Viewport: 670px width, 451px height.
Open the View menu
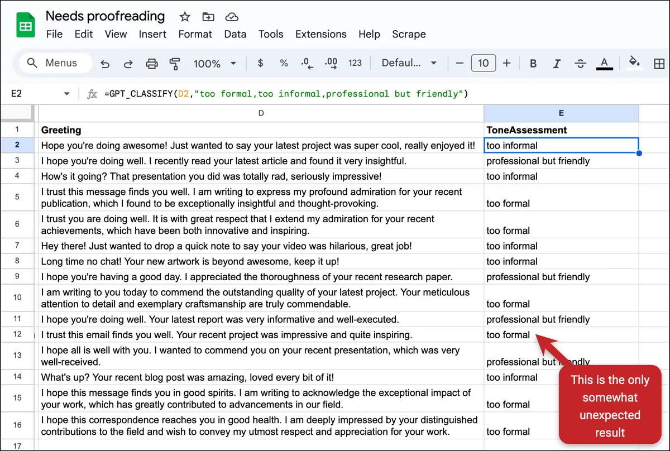click(x=116, y=34)
